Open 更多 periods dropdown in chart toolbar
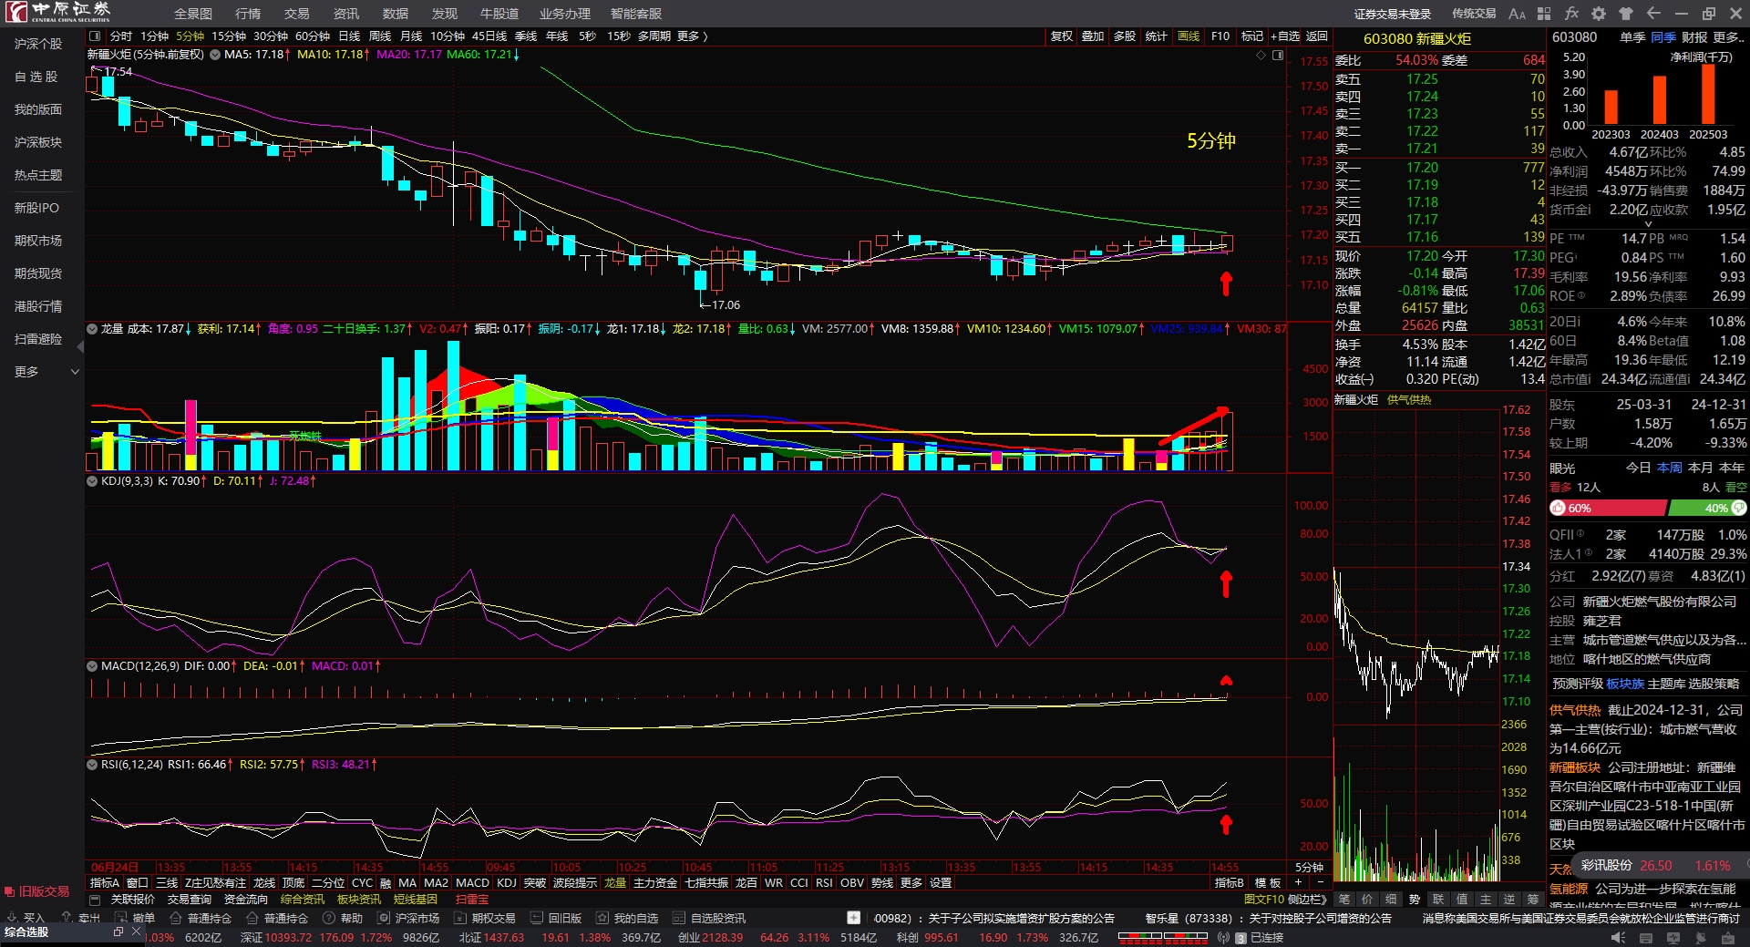The width and height of the screenshot is (1750, 947). pos(693,36)
